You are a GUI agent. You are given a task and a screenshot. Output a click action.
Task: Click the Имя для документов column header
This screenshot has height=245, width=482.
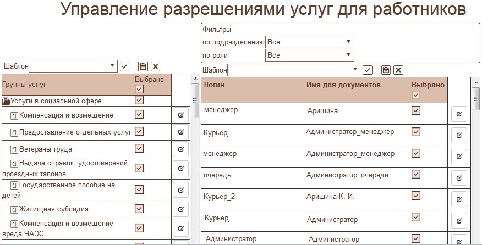pos(343,85)
